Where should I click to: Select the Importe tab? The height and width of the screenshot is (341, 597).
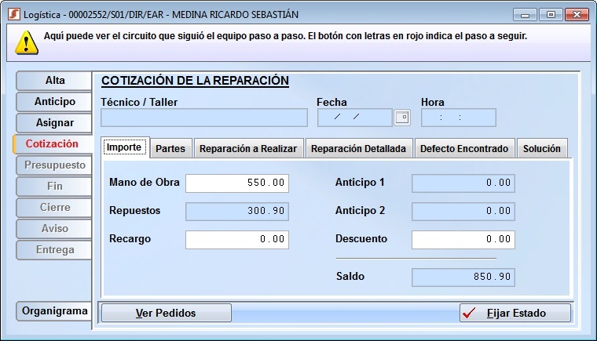pyautogui.click(x=124, y=147)
